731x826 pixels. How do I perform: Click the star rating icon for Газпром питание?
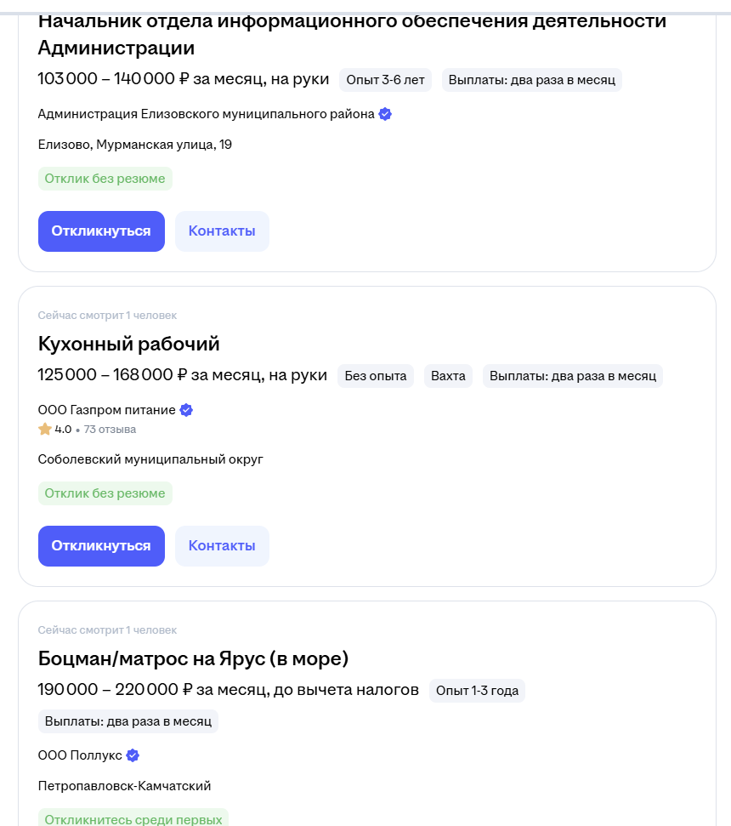tap(45, 430)
